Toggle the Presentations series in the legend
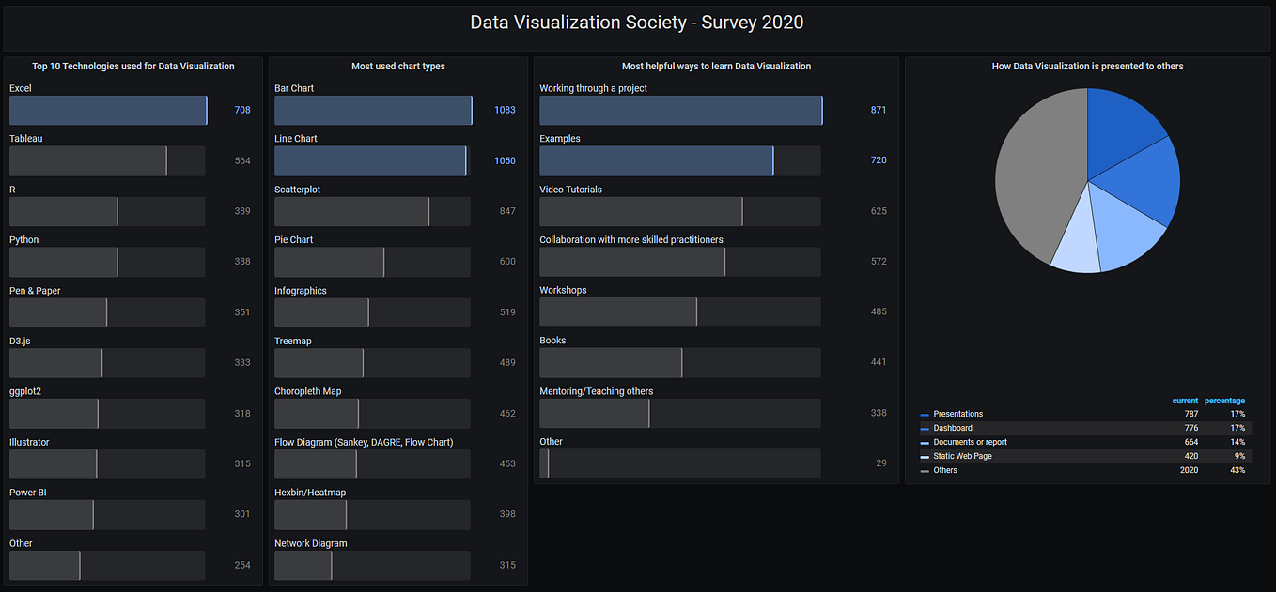 point(957,413)
